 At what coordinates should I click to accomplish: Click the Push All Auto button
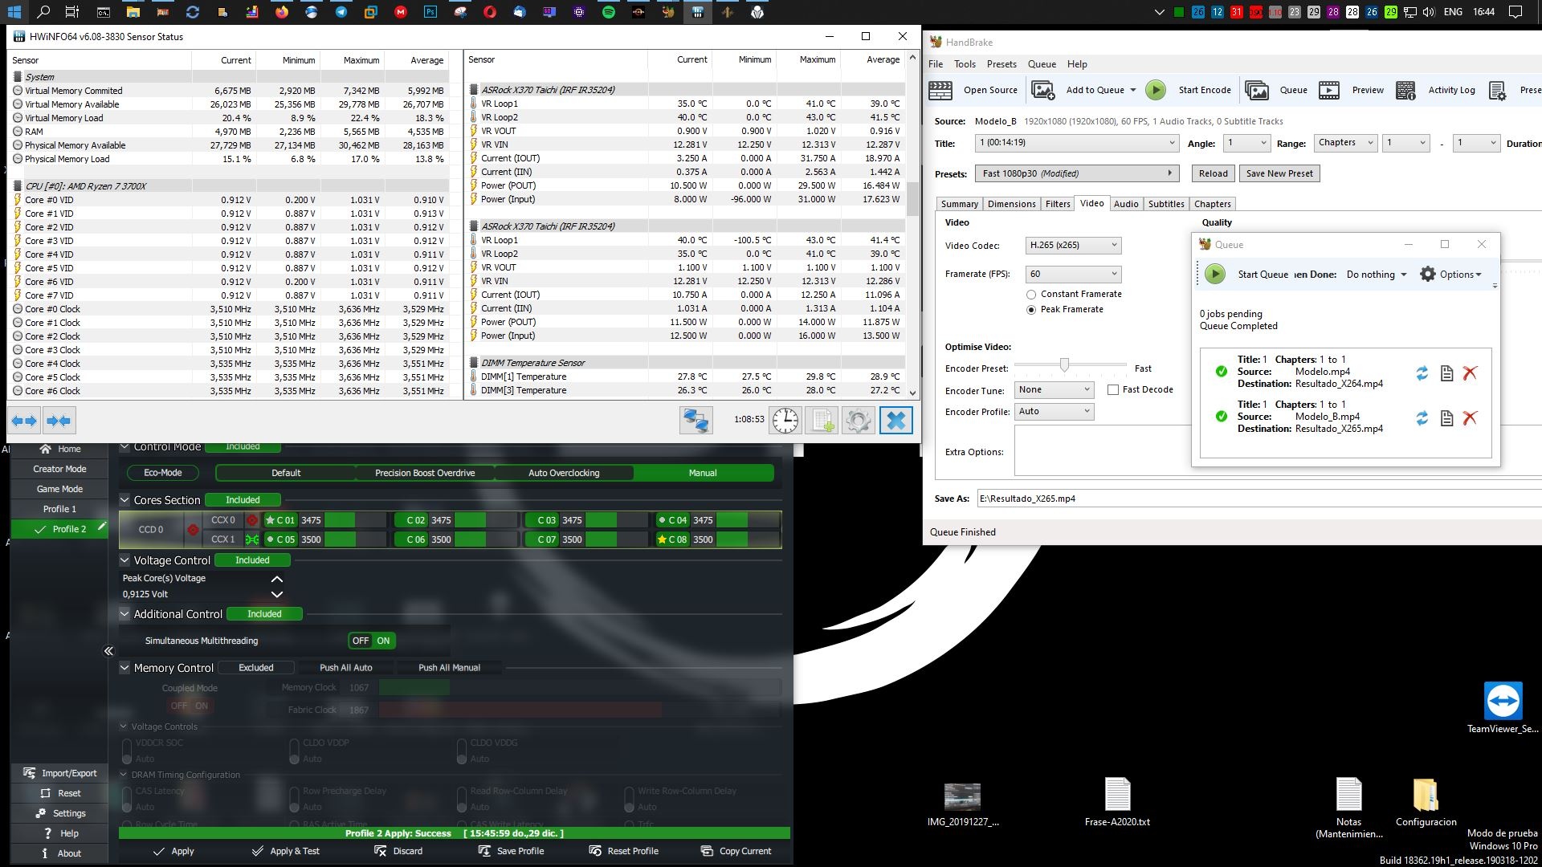coord(346,668)
